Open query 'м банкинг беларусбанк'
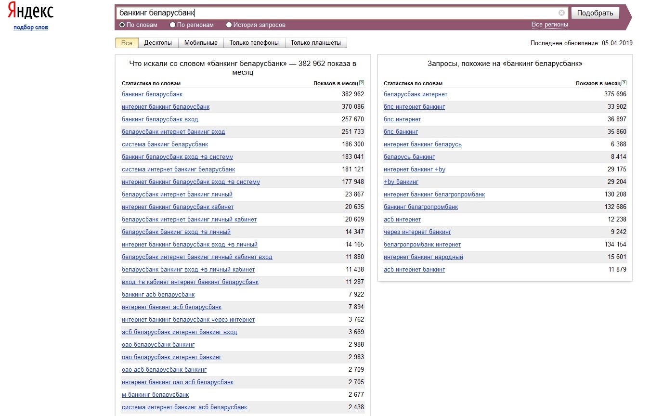The width and height of the screenshot is (650, 416). pyautogui.click(x=155, y=395)
